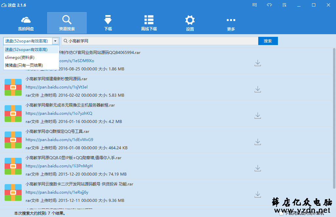Image resolution: width=336 pixels, height=217 pixels.
Task: Click the results list vertical scrollbar
Action: [334, 118]
